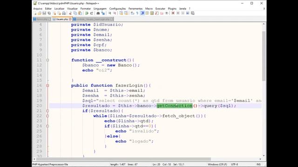The width and height of the screenshot is (298, 167).
Task: Open the Editar menu
Action: tap(48, 9)
